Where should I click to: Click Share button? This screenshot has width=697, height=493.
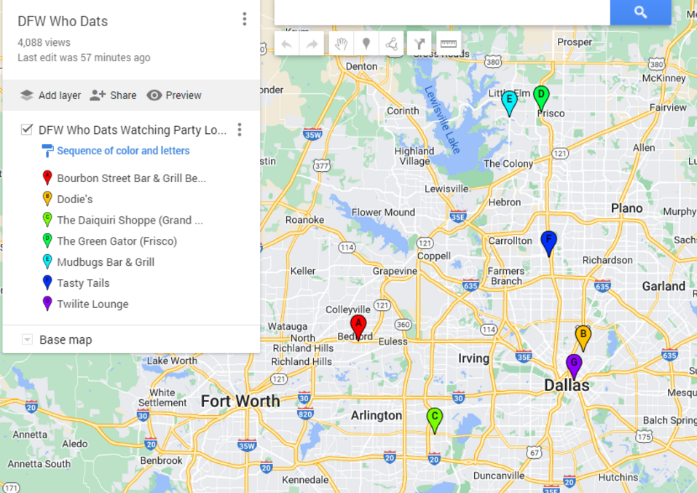(113, 95)
